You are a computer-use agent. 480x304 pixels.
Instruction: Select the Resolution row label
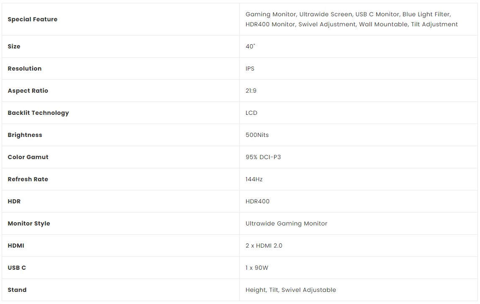pyautogui.click(x=25, y=68)
